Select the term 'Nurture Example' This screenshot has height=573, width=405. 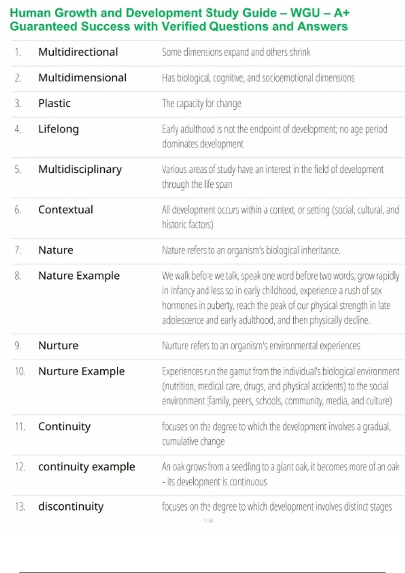point(81,371)
